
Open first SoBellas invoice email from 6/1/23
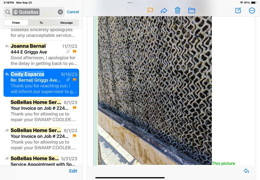point(42,111)
